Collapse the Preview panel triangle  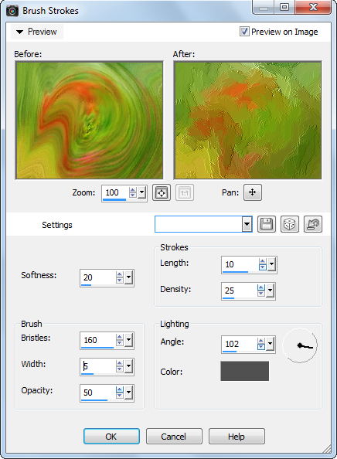[x=19, y=32]
